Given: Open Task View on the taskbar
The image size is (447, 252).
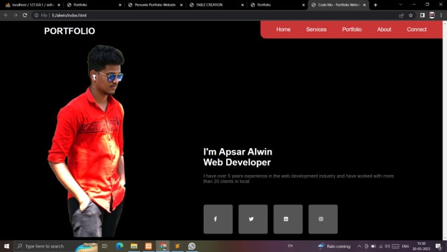Looking at the screenshot, I should (105, 246).
